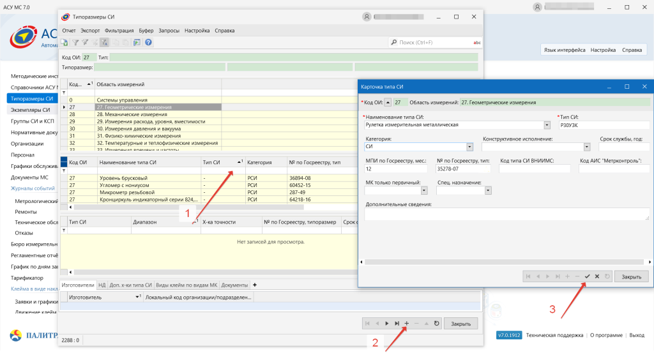This screenshot has height=355, width=654.
Task: Click user avatar icon in Типоразмеры СИ title bar
Action: [367, 17]
